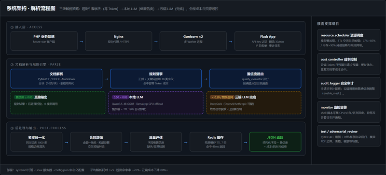Click the cost_controller 成本控制 card
Image resolution: width=386 pixels, height=175 pixels.
349,64
